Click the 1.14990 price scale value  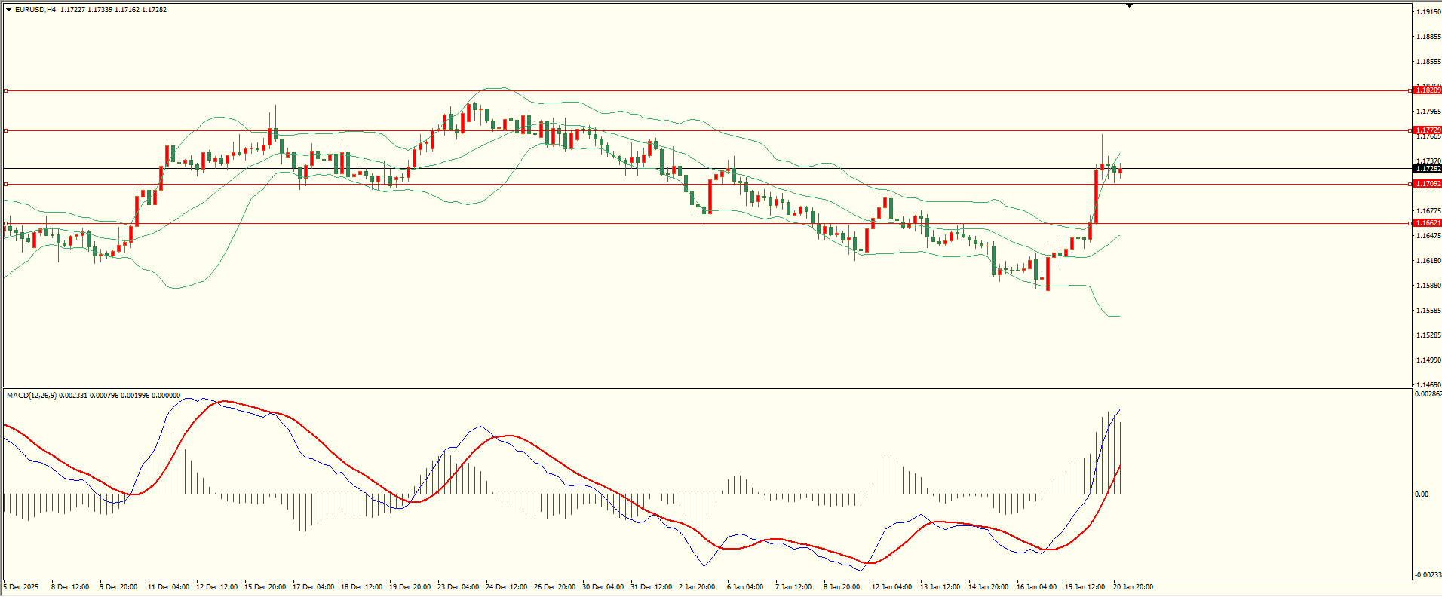(1428, 360)
